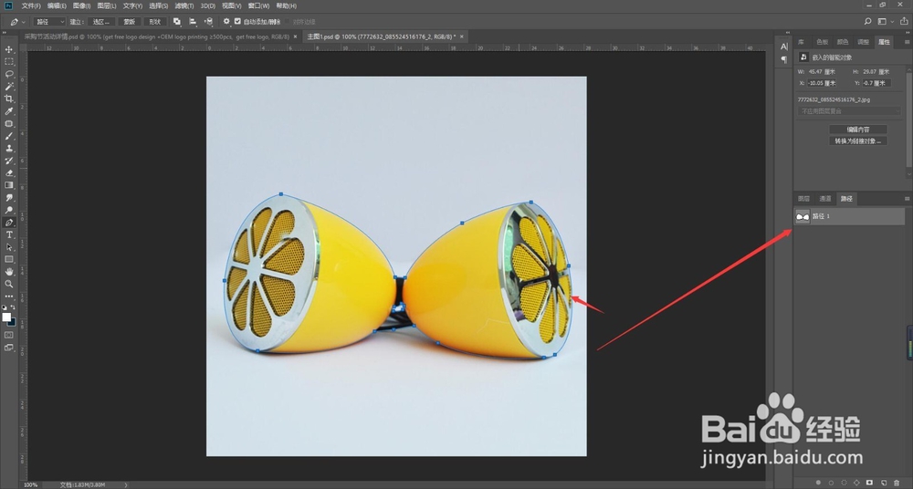Toggle 自动添加/删除 checkbox

pos(237,22)
